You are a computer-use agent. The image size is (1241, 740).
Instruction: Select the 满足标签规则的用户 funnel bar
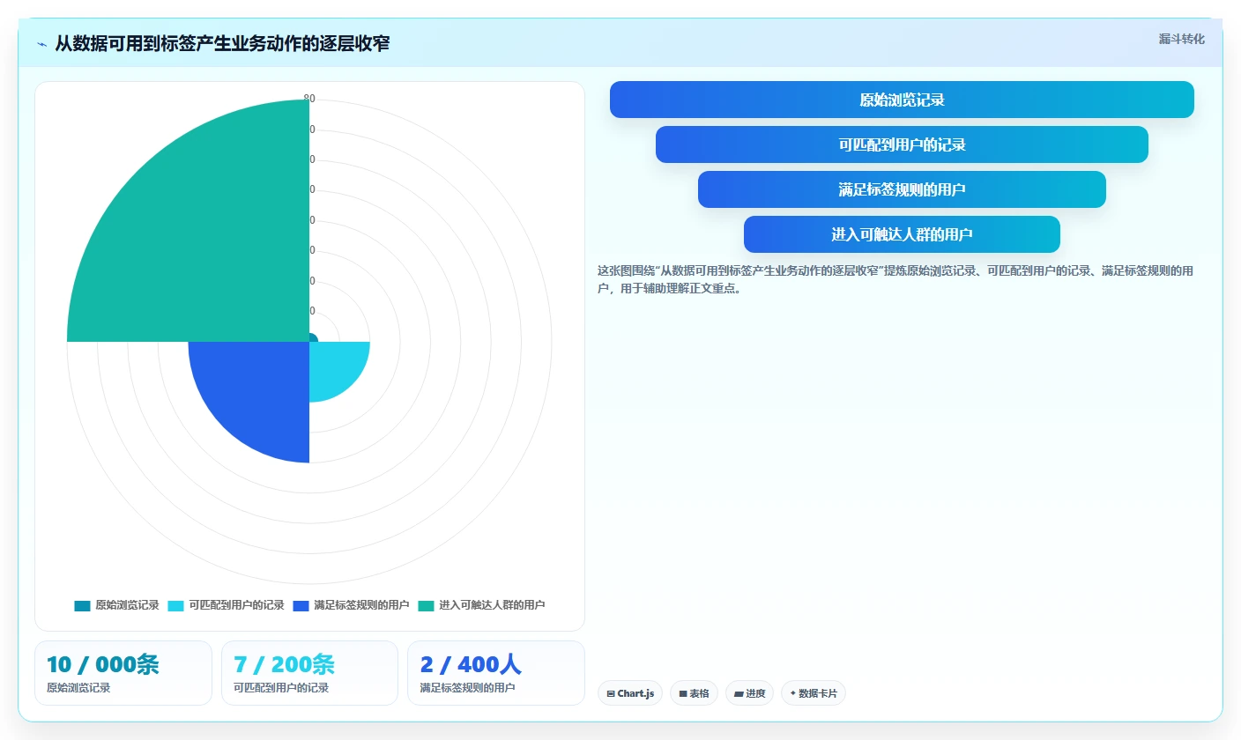point(902,189)
